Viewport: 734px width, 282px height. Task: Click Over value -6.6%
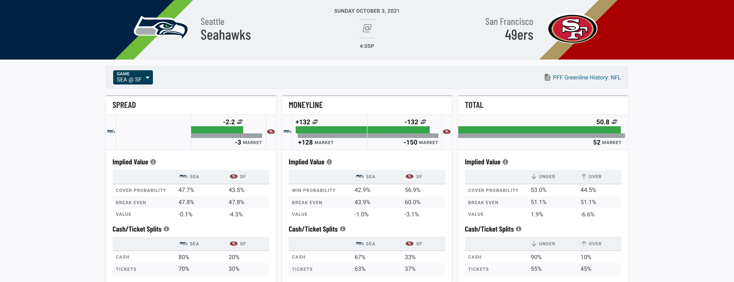[587, 214]
